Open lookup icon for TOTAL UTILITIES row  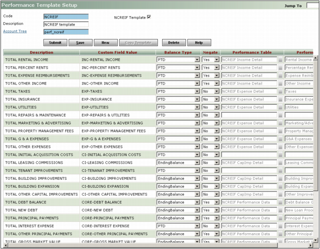[281, 107]
